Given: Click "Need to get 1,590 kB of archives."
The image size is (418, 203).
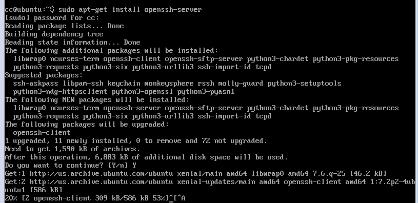Looking at the screenshot, I should (x=72, y=149).
